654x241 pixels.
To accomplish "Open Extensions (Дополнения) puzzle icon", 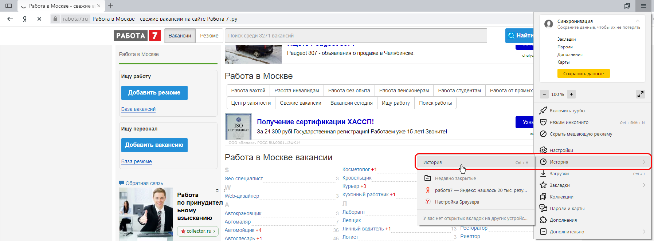I will 543,220.
